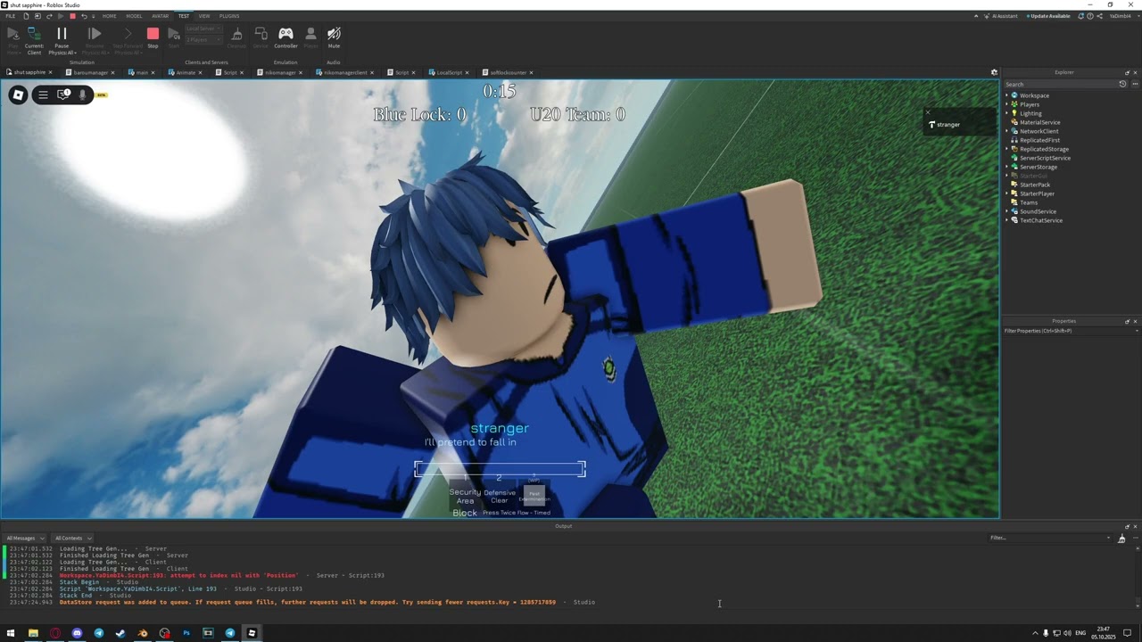This screenshot has height=642, width=1142.
Task: Click the Output filter text field
Action: (x=1050, y=538)
